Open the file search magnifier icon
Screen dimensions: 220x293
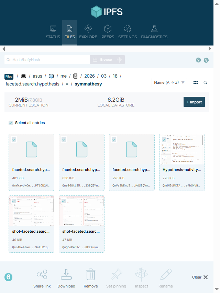coord(206,83)
